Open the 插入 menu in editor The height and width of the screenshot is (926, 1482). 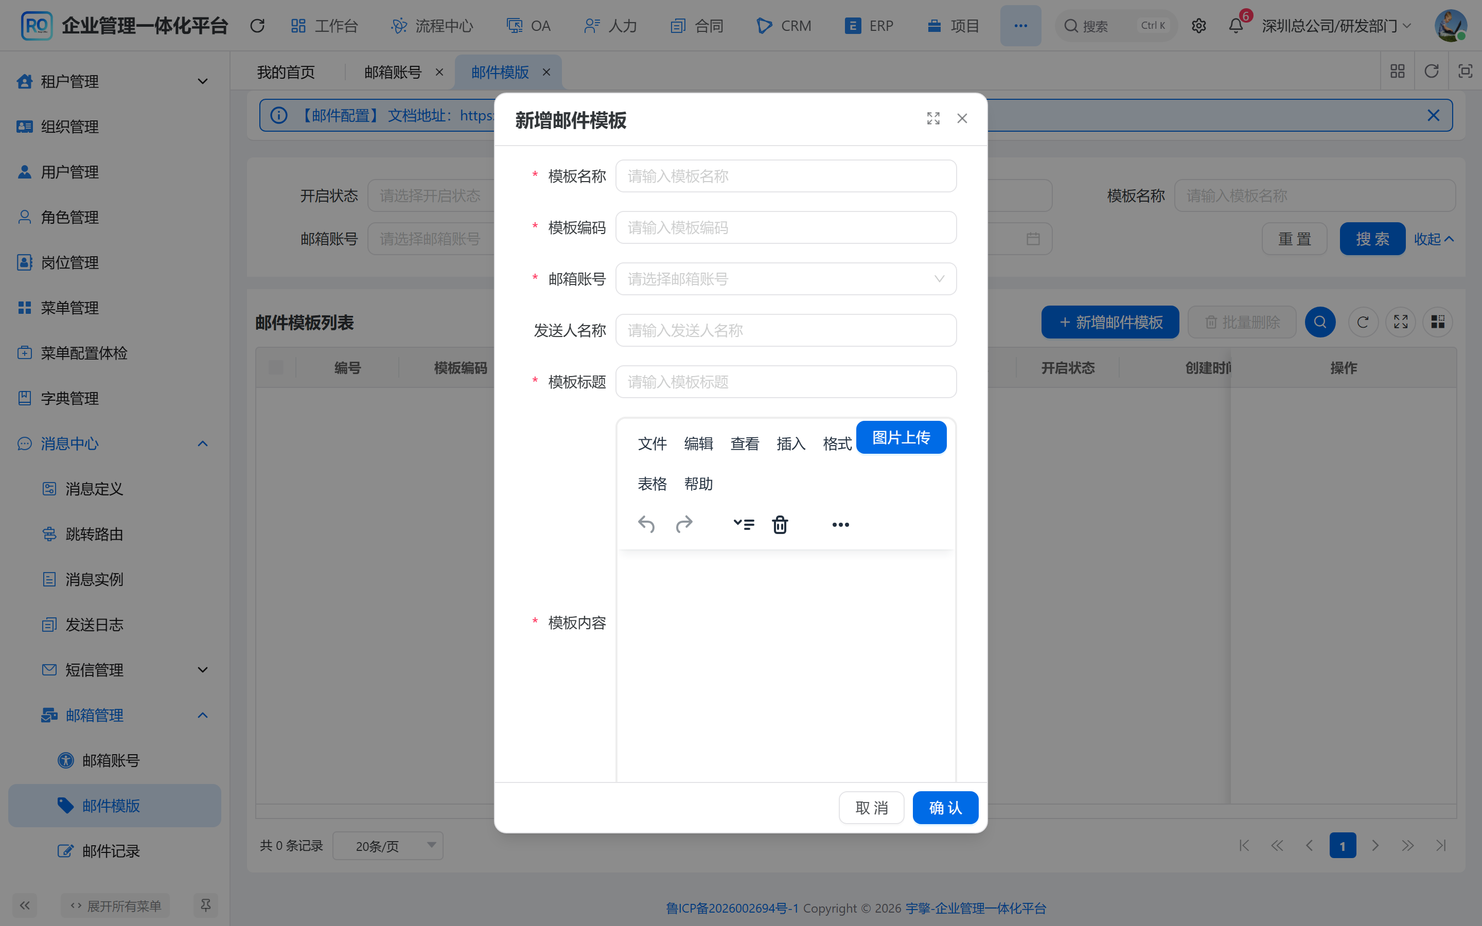tap(790, 443)
